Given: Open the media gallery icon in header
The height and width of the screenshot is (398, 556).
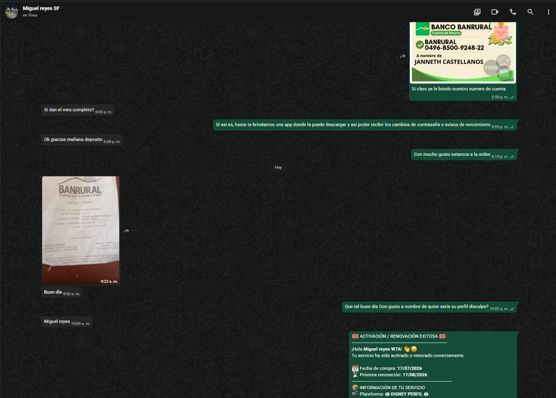Looking at the screenshot, I should click(x=477, y=12).
